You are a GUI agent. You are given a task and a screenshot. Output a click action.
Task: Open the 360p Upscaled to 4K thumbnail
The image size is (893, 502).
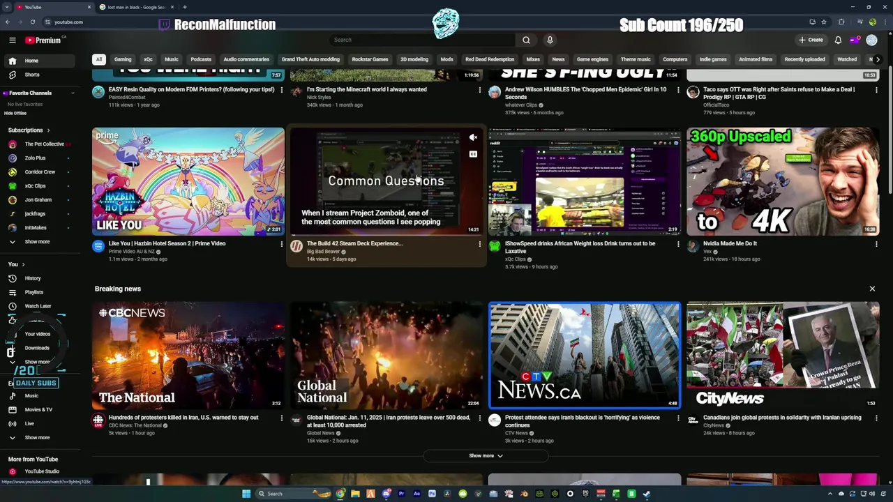[x=783, y=181]
